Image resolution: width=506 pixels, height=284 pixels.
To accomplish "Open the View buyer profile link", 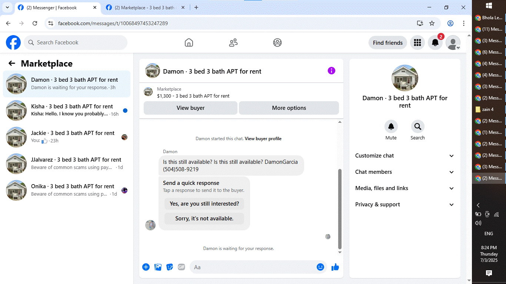I will [x=263, y=139].
